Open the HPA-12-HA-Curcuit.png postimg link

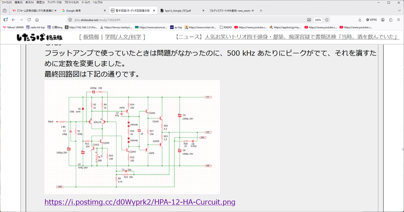point(140,202)
